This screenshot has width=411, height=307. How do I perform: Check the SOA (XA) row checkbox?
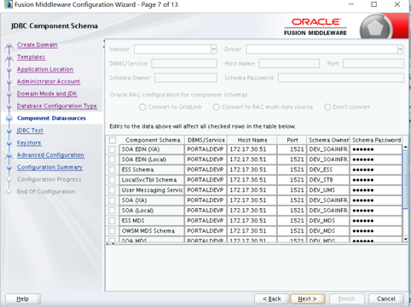coord(112,200)
